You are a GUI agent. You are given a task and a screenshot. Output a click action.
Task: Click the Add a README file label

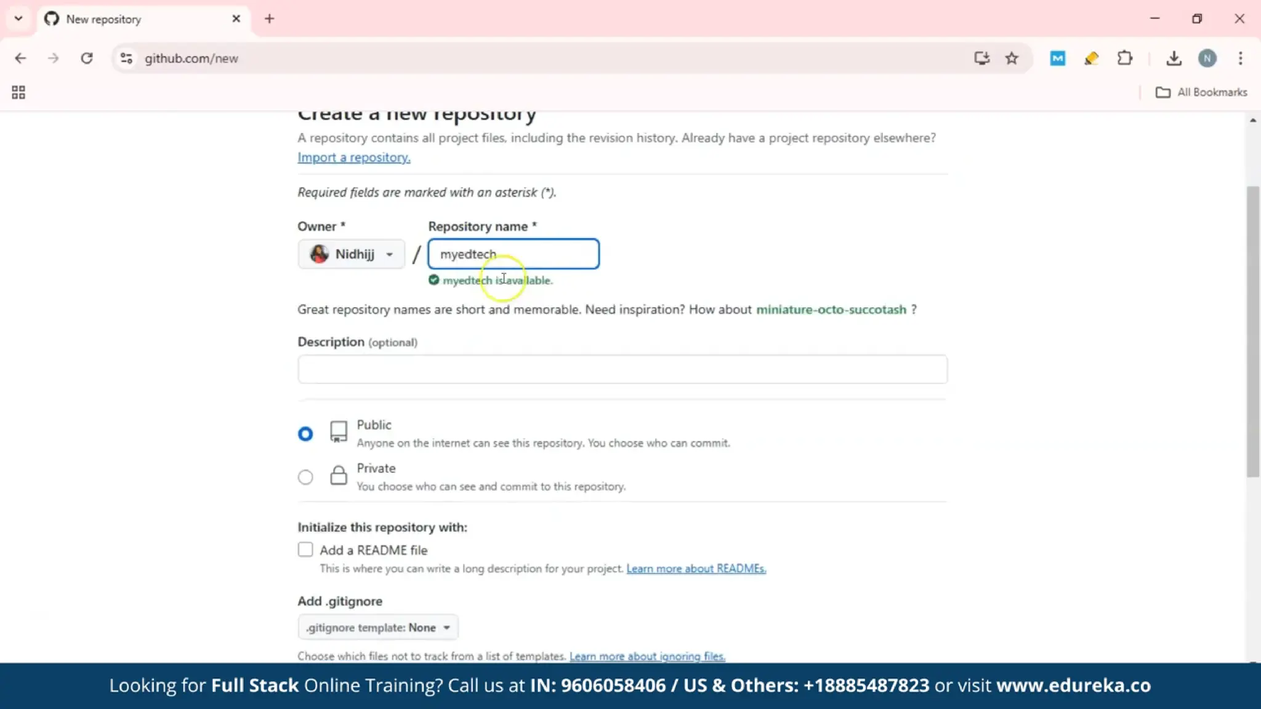tap(374, 550)
